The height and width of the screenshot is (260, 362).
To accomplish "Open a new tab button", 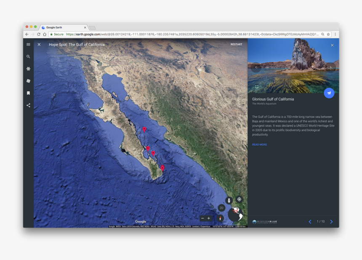I will click(92, 28).
